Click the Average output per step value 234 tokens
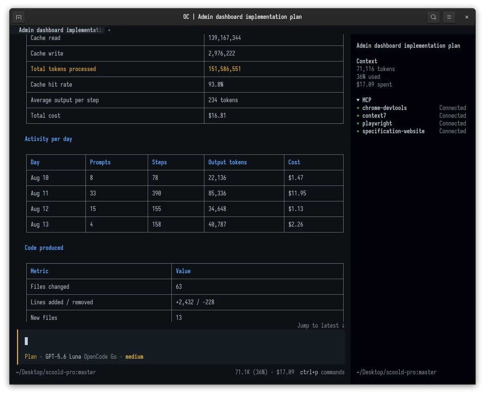 (223, 100)
